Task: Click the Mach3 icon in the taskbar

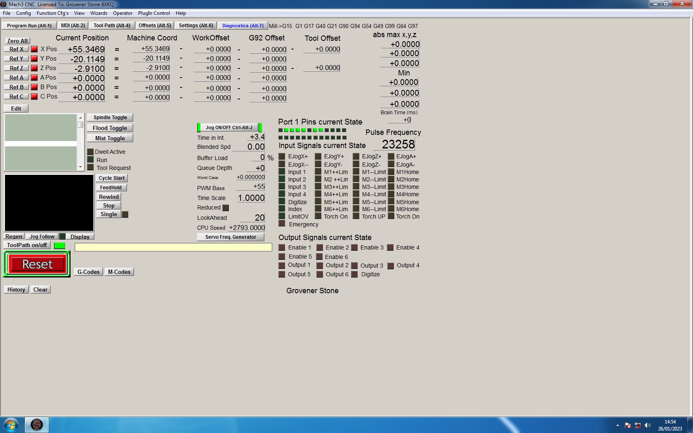Action: click(x=37, y=424)
